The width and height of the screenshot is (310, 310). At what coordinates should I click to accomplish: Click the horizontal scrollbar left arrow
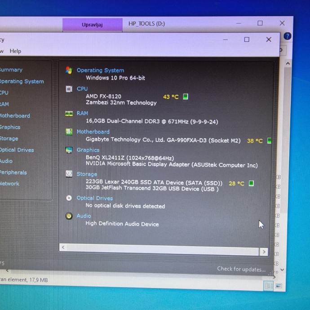click(x=63, y=247)
